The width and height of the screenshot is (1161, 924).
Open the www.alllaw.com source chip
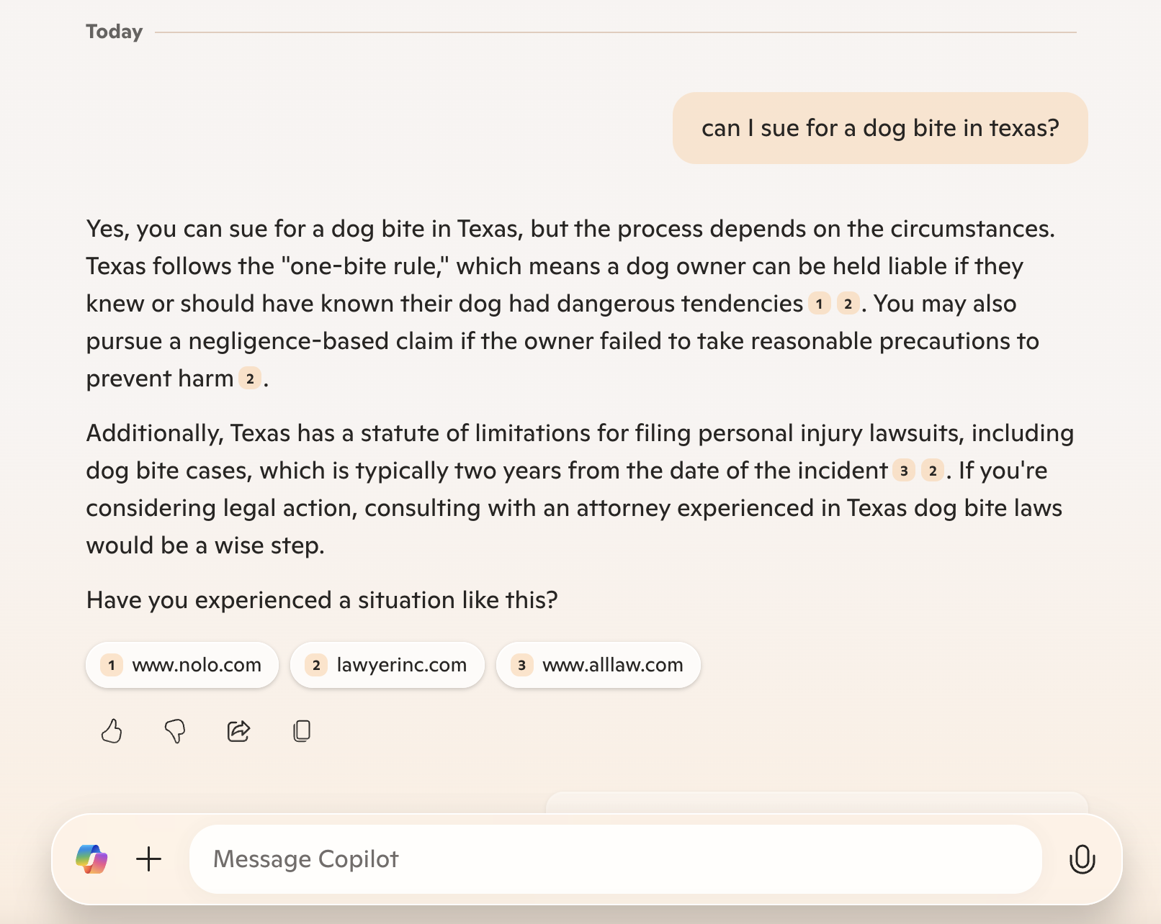pos(599,665)
